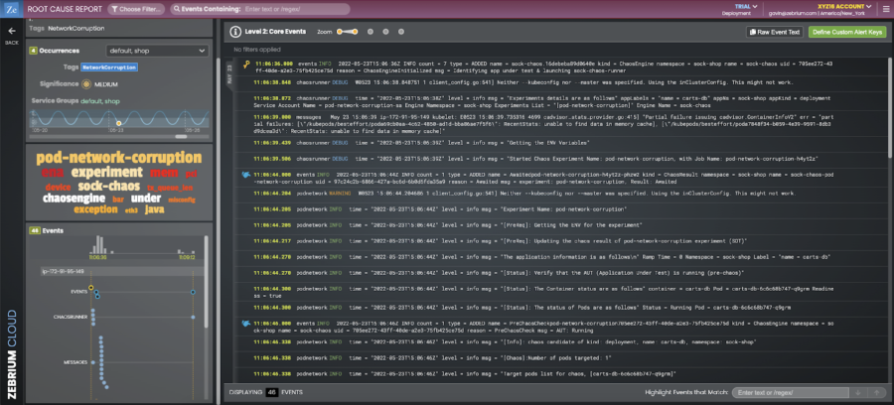Screen dimensions: 894x405
Task: Click the MESSAGES row label in the timeline
Action: (75, 362)
